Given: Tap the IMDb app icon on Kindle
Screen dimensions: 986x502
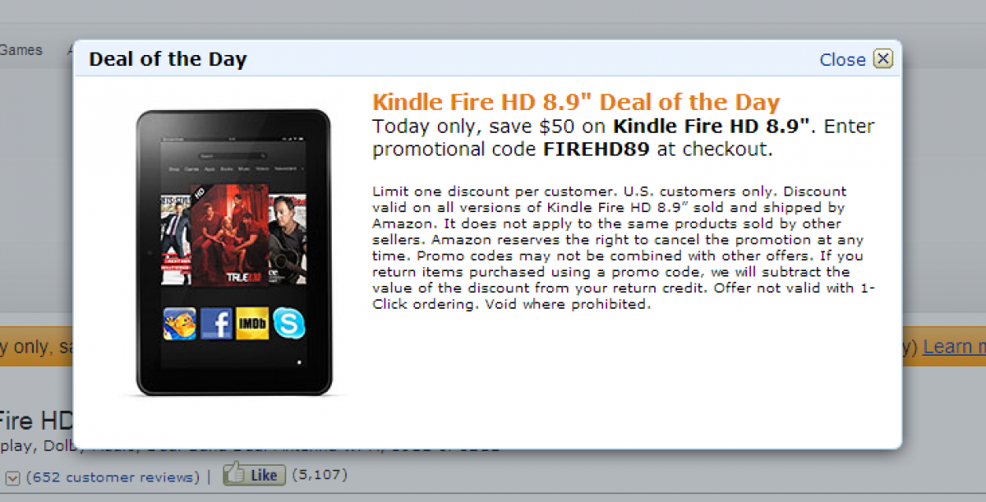Looking at the screenshot, I should click(251, 323).
